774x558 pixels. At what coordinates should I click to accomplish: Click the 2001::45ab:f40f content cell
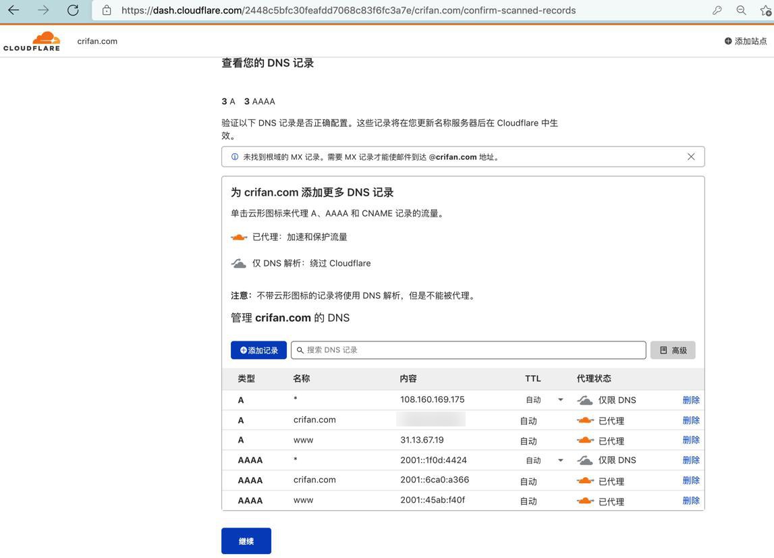[x=433, y=500]
